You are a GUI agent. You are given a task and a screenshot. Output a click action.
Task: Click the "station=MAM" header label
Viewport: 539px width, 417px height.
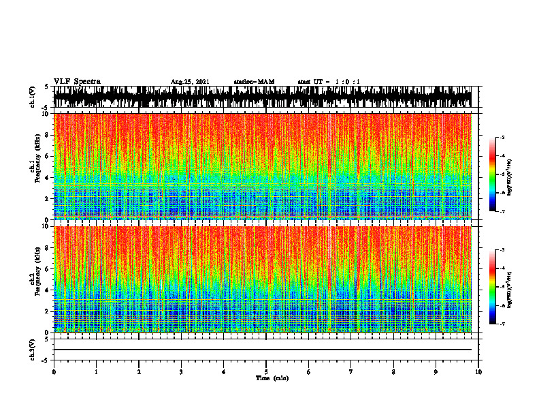point(254,82)
